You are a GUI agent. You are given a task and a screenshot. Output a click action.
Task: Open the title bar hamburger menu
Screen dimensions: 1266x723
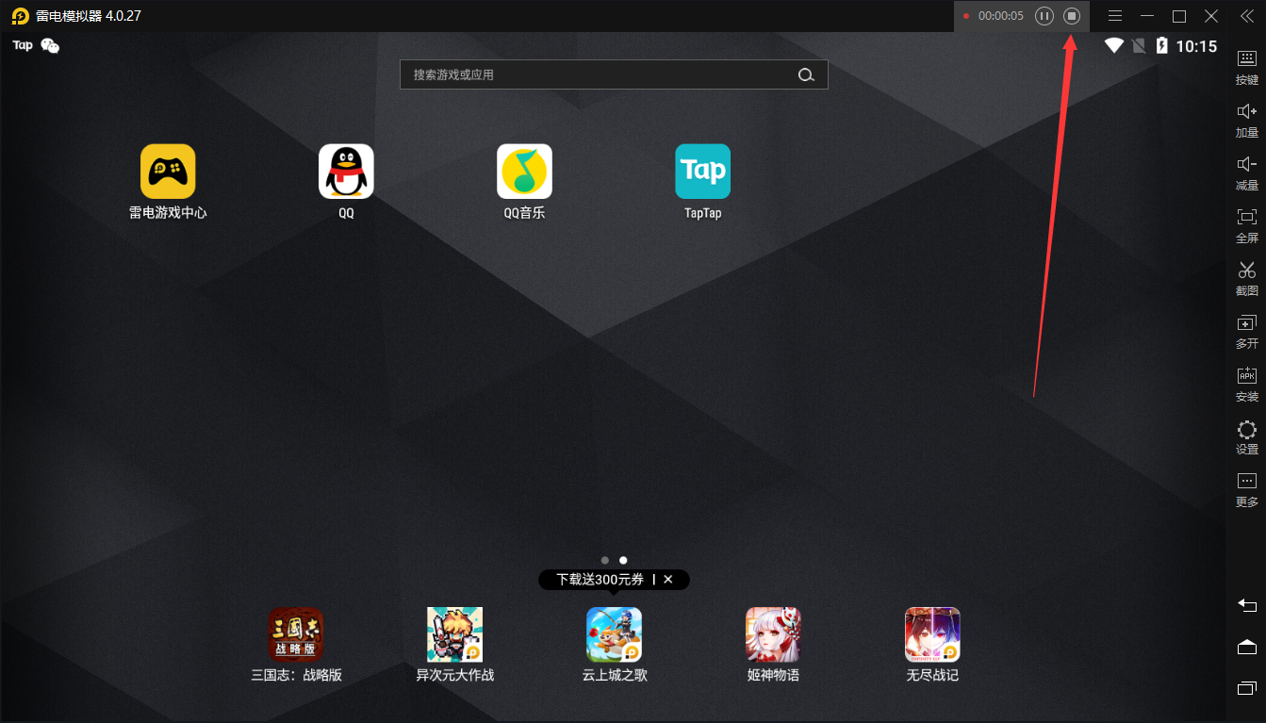(x=1115, y=16)
